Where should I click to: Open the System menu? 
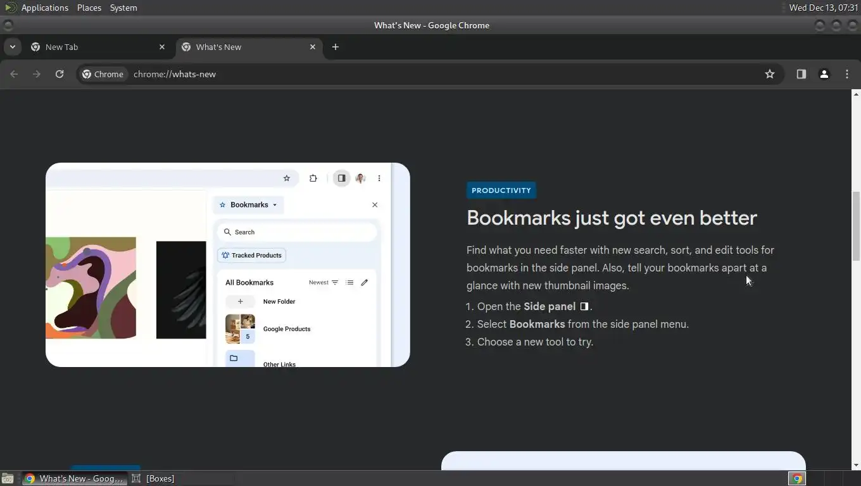coord(123,8)
